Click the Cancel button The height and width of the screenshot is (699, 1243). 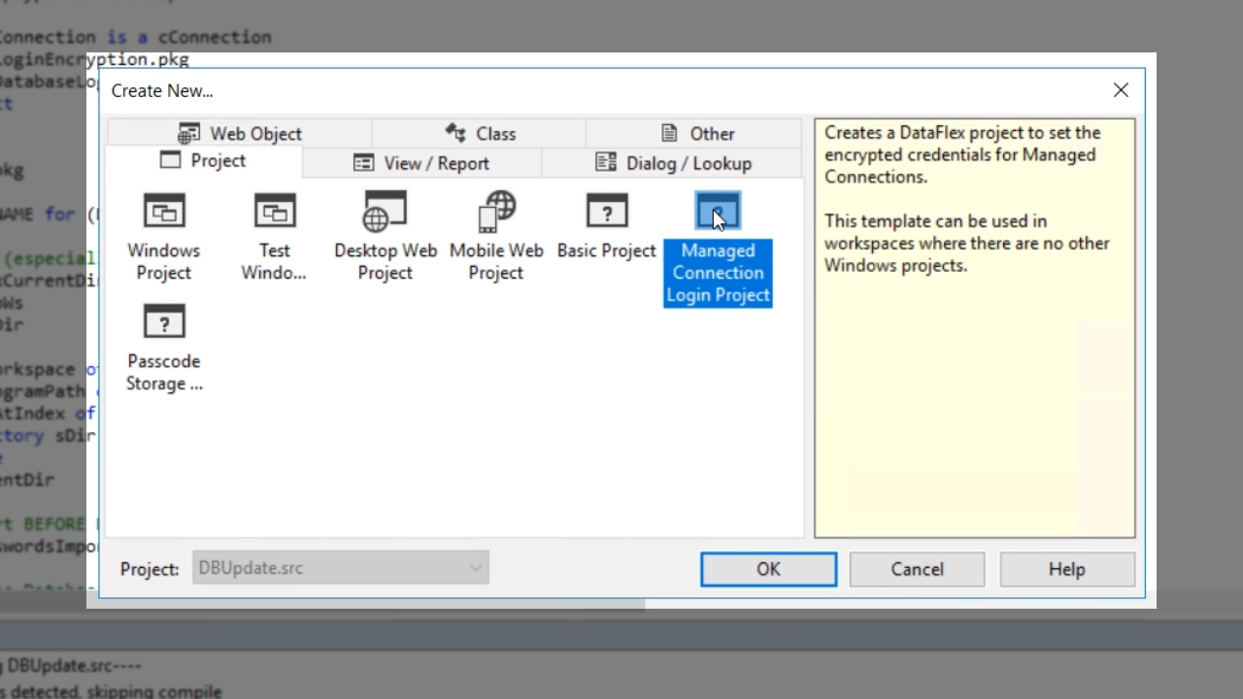917,570
